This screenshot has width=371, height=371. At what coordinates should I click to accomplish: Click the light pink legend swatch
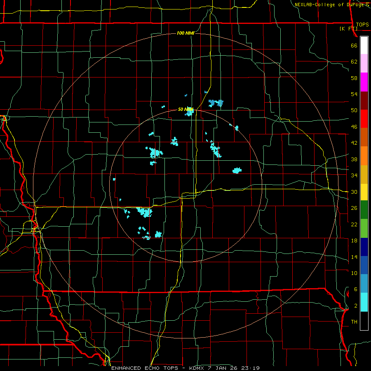tap(364, 63)
